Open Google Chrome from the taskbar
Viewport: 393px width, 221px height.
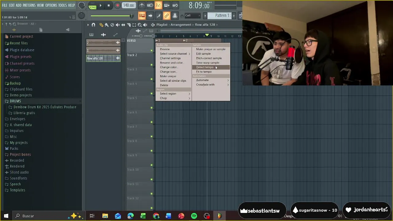point(156,216)
